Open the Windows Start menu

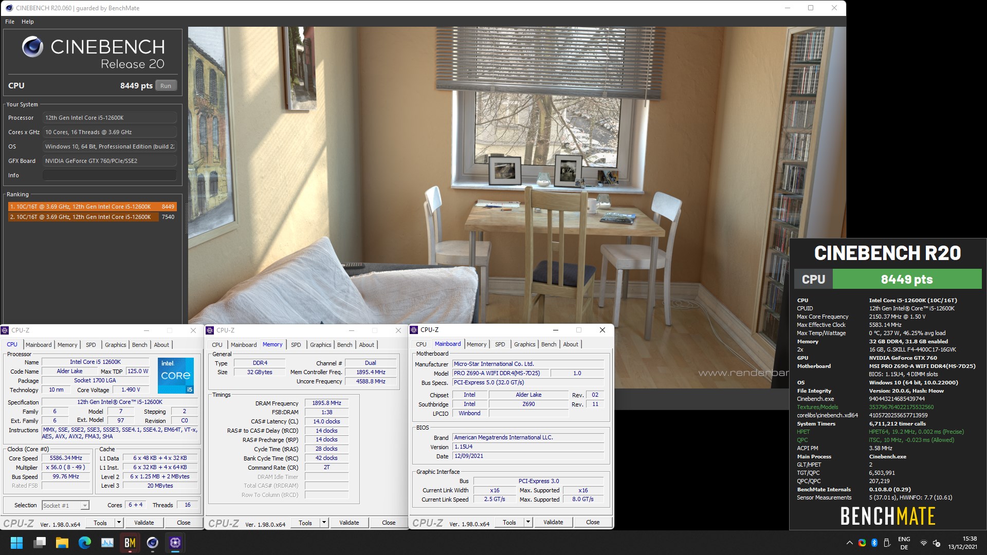click(x=16, y=543)
